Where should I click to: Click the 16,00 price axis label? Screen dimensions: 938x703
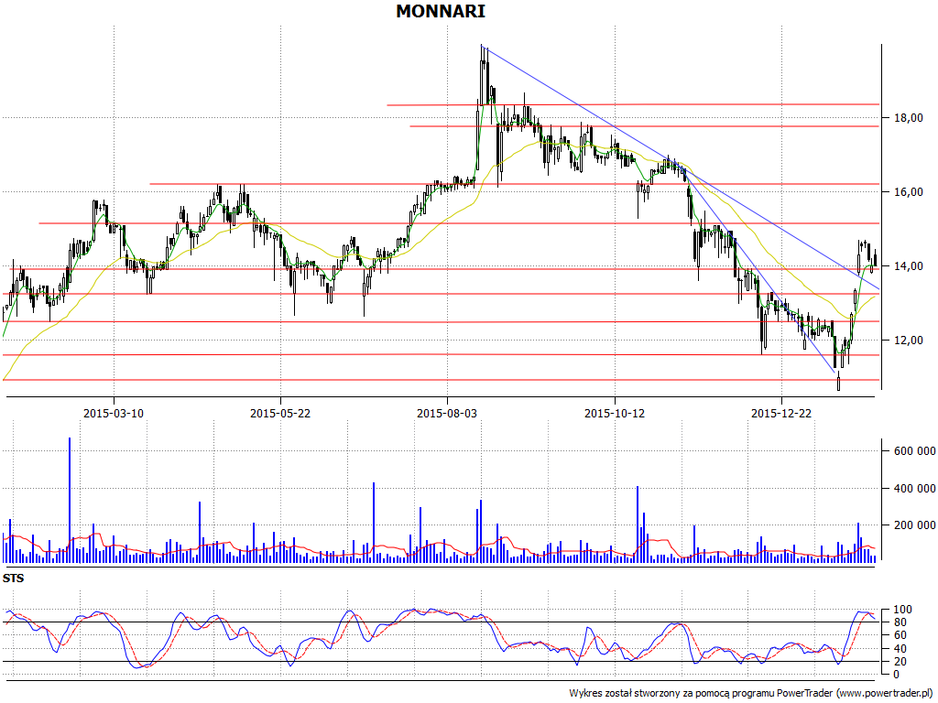908,192
